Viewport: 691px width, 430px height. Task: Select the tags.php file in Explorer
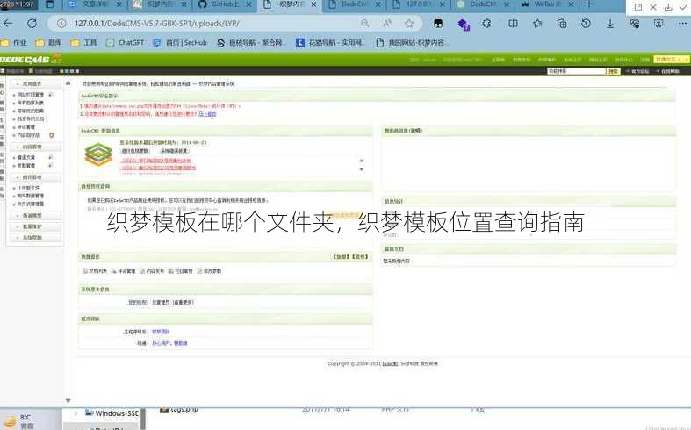(179, 409)
